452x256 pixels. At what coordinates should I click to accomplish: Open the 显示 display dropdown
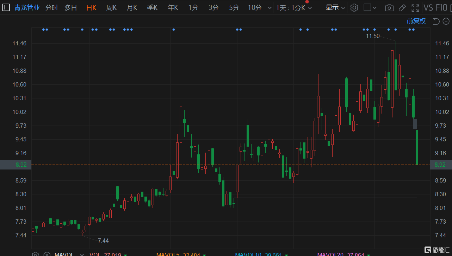[x=335, y=7]
